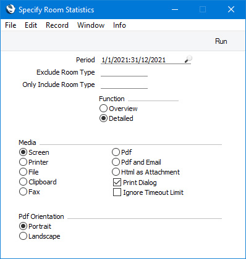Choose Clipboard as output media

pyautogui.click(x=23, y=182)
